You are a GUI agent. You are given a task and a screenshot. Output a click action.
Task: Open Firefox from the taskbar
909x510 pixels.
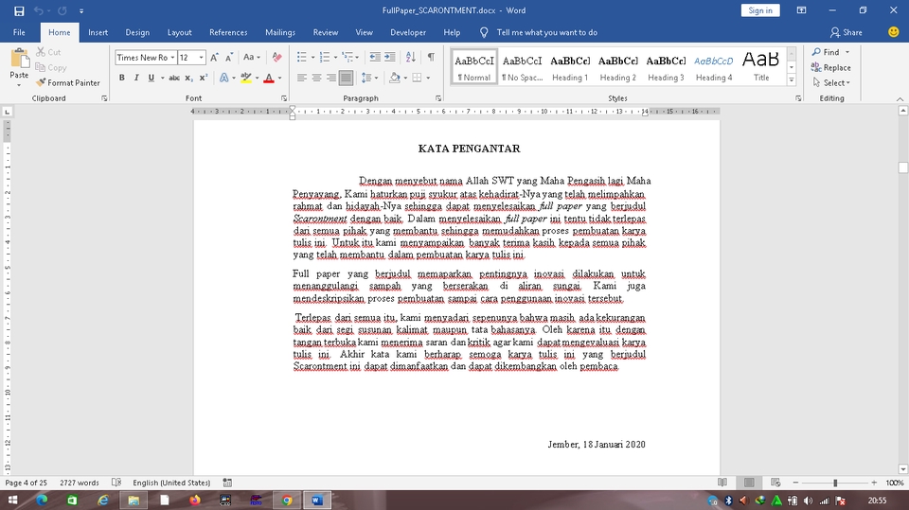click(195, 501)
